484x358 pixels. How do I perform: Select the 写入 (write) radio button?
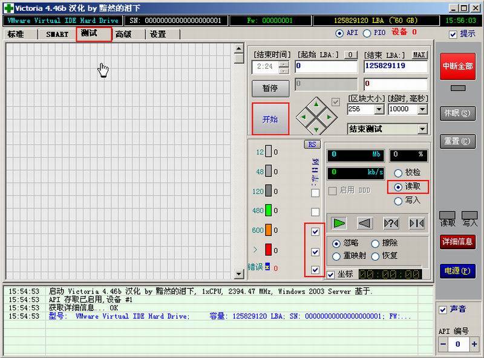tap(398, 200)
